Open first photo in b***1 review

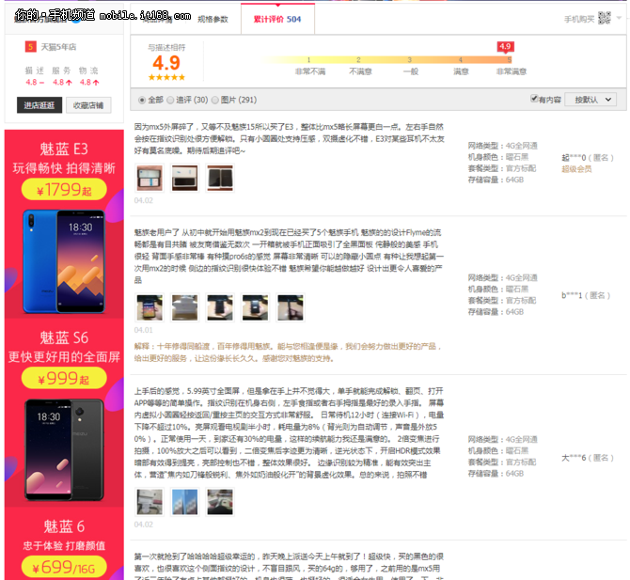click(150, 307)
